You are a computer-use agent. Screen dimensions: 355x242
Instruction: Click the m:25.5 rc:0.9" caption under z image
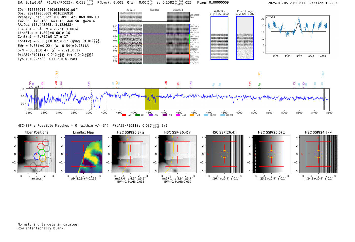click(271, 179)
